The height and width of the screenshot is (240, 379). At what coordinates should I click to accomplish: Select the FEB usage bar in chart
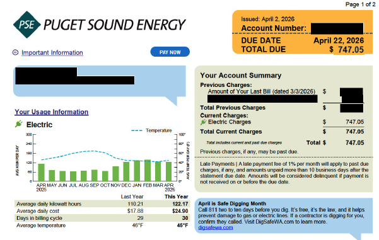[x=148, y=170]
